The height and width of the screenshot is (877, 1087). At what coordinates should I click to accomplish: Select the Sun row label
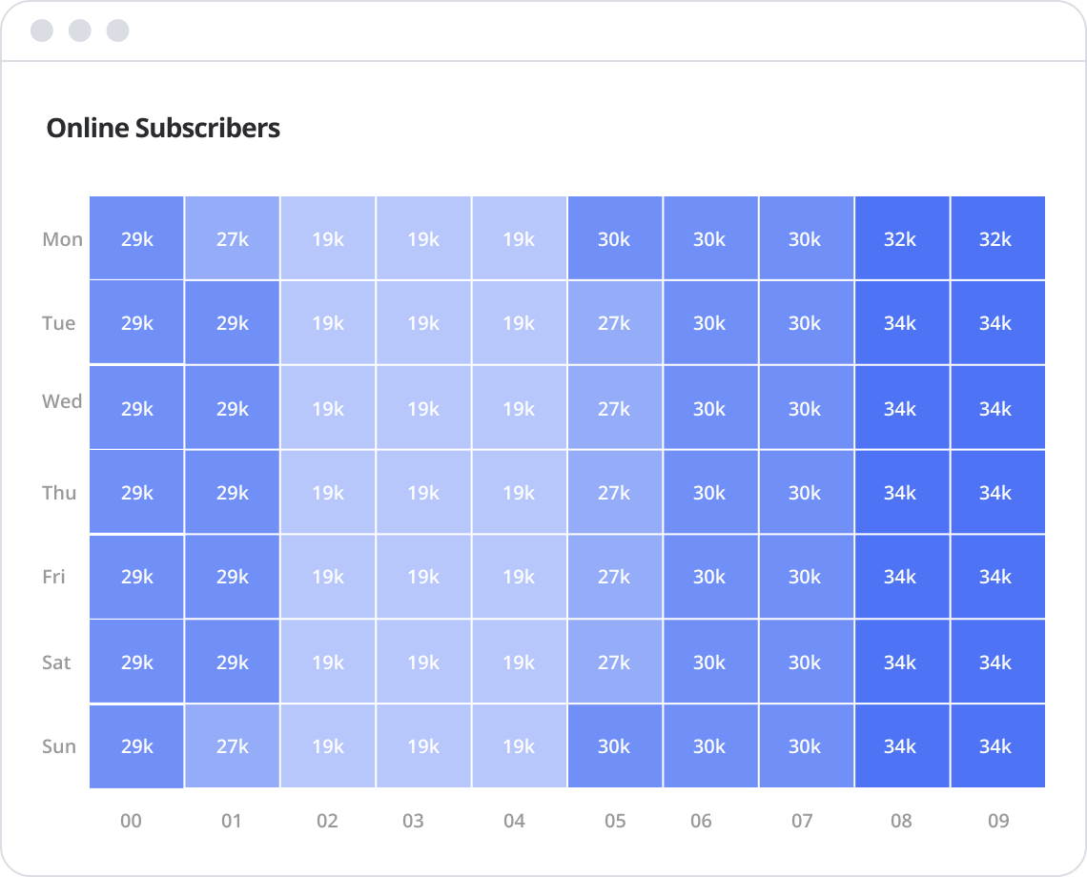(59, 746)
